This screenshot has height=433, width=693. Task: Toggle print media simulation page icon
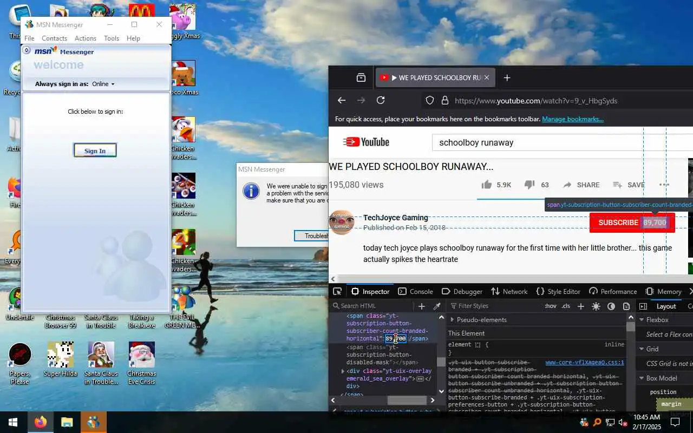[x=626, y=306]
